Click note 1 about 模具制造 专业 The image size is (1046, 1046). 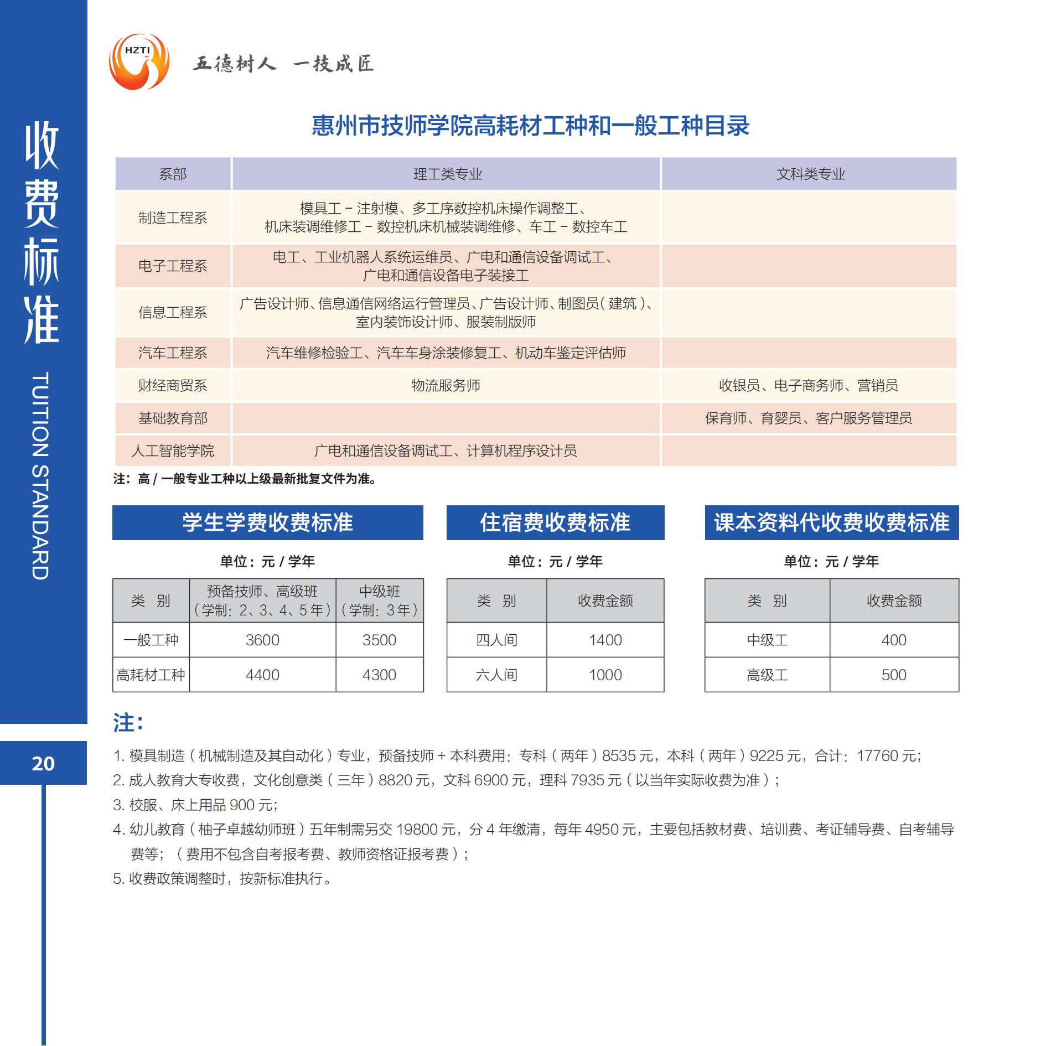517,756
